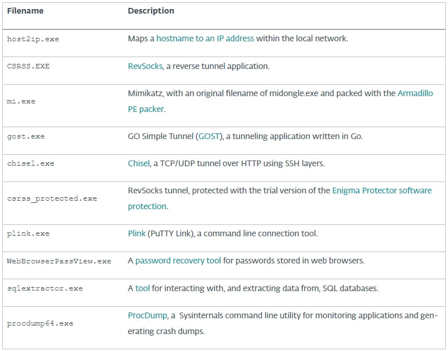Image resolution: width=448 pixels, height=351 pixels.
Task: Click the csrss_protected.exe filename text
Action: click(x=52, y=198)
